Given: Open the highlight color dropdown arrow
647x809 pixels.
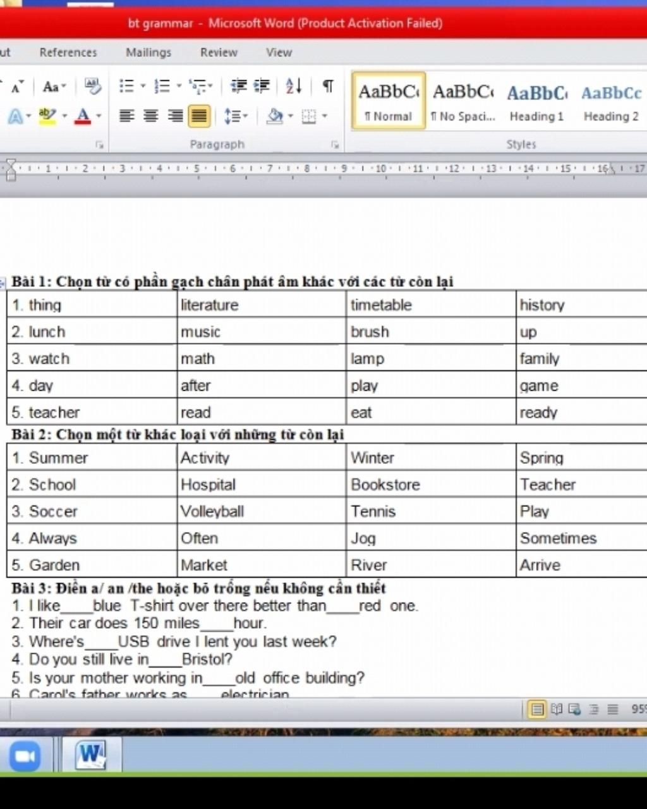Looking at the screenshot, I should pos(64,116).
